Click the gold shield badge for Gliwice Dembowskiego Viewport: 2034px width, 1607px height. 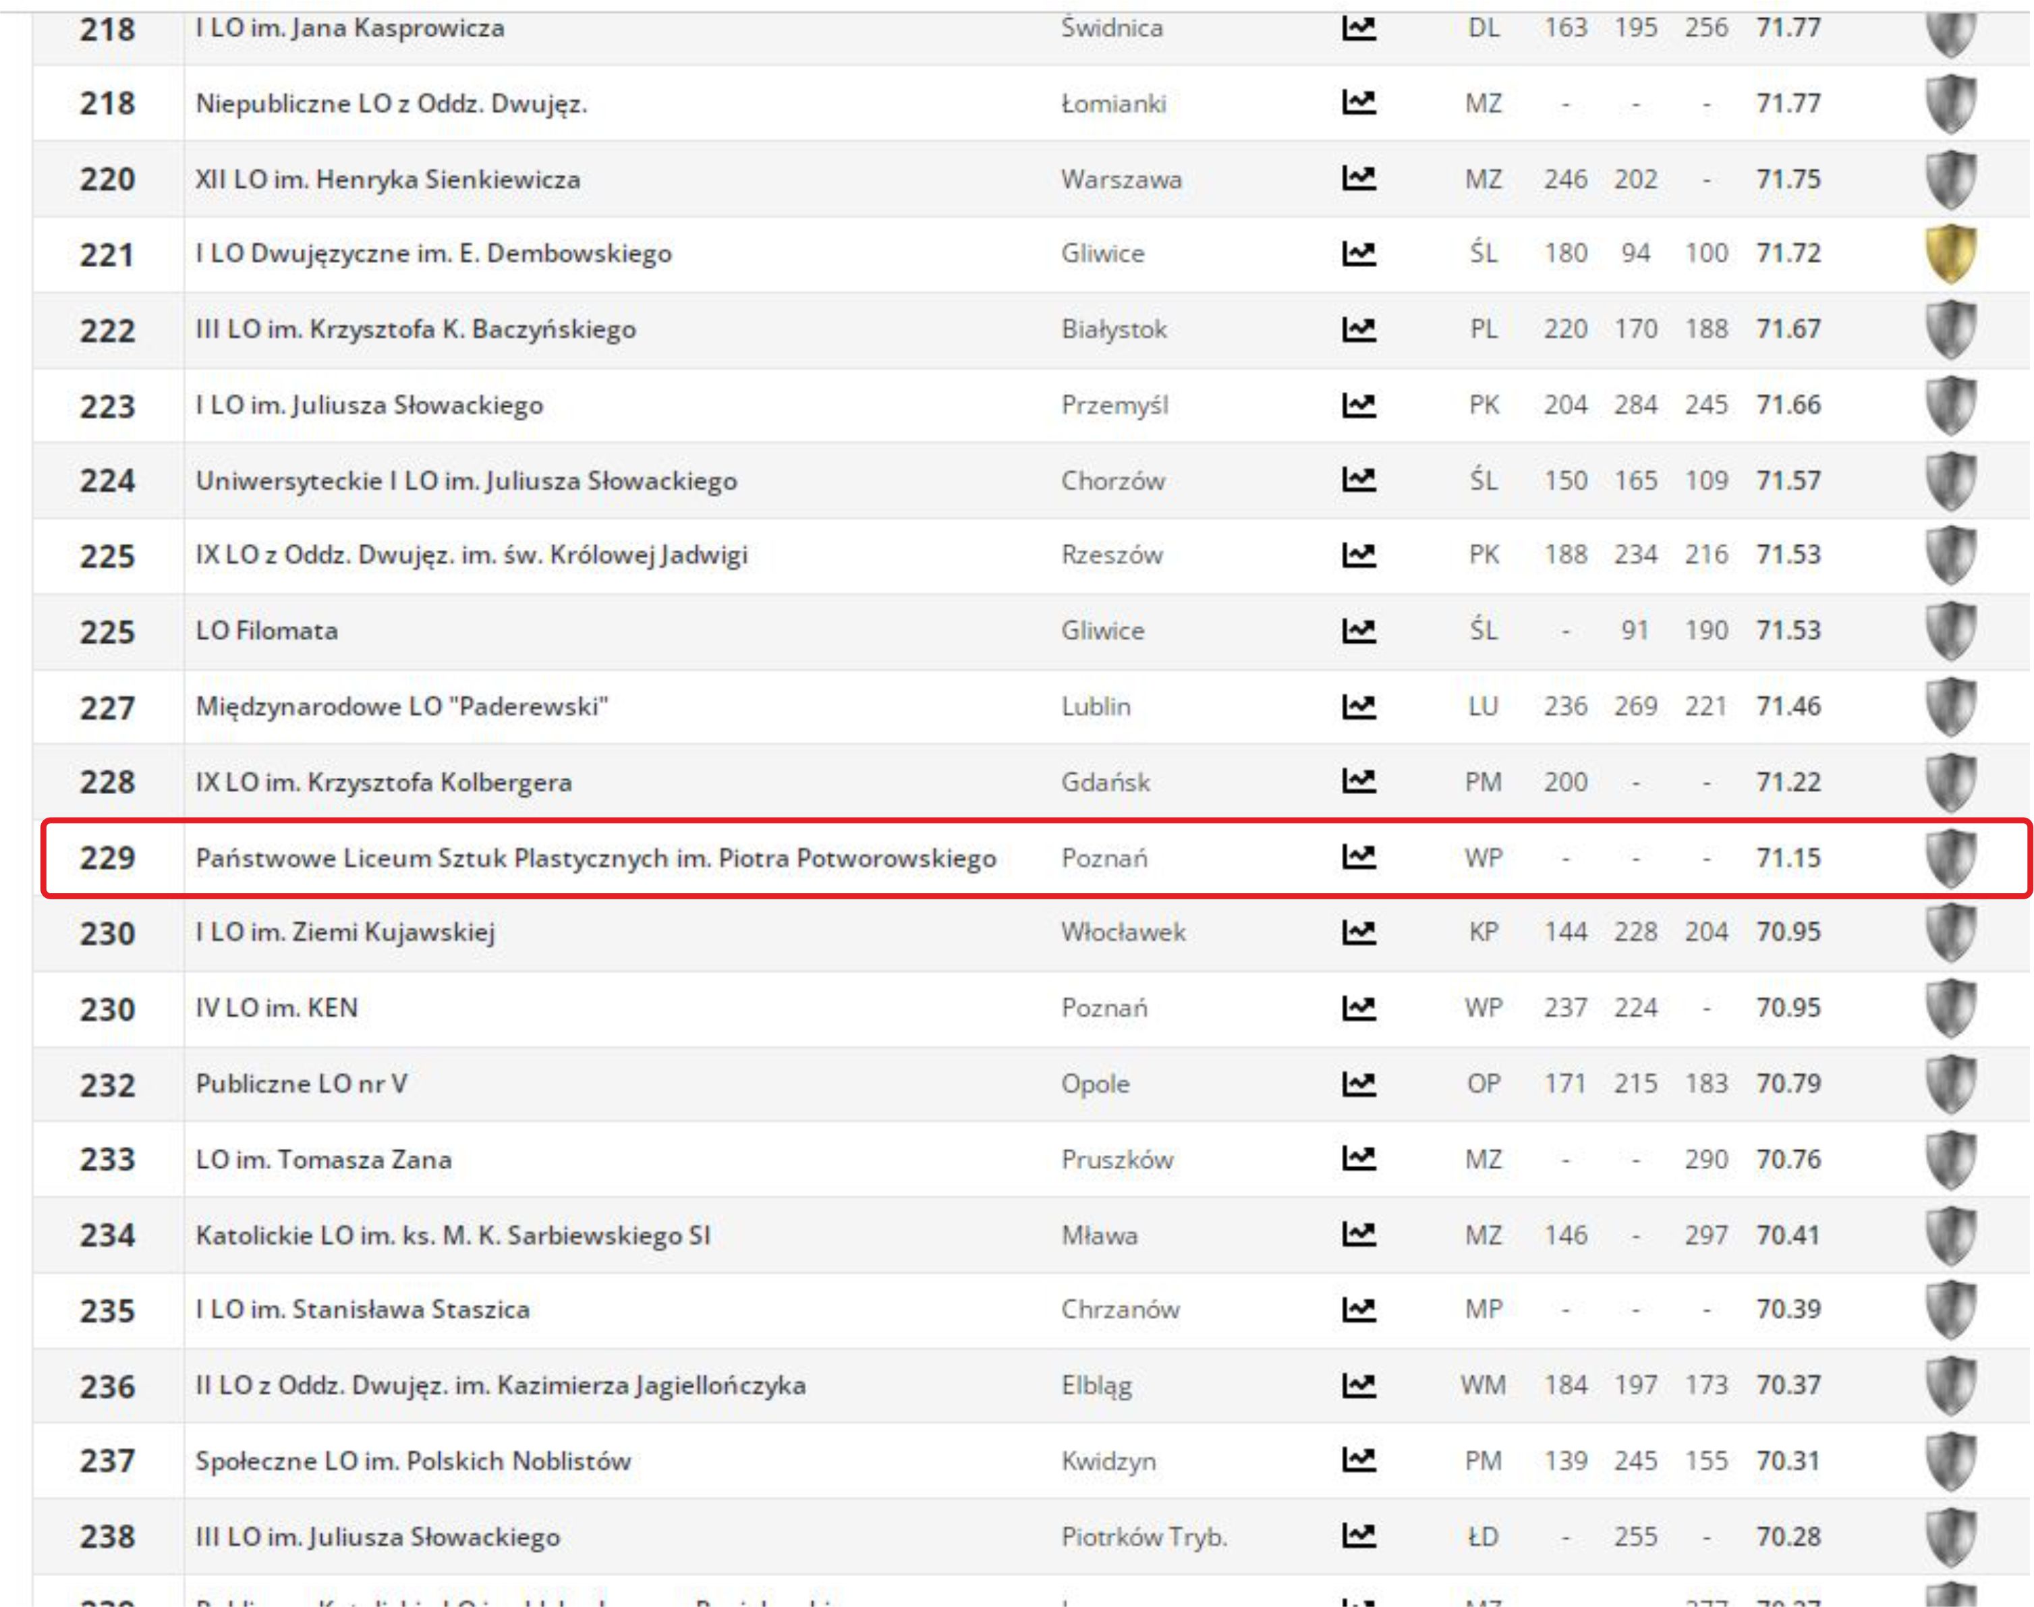1950,254
